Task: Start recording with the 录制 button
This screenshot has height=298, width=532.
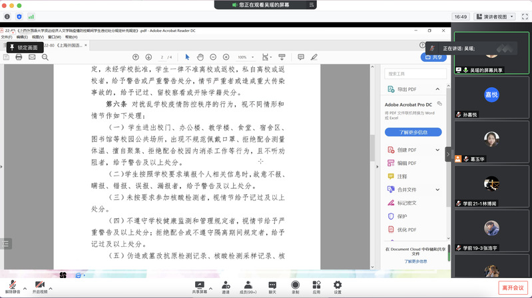Action: (x=295, y=287)
